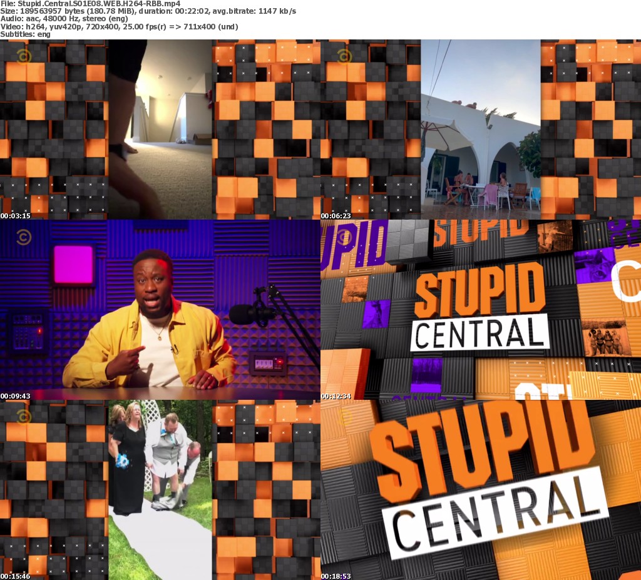Click the Size line showing 180.78 MiB
The width and height of the screenshot is (641, 580).
(x=148, y=11)
